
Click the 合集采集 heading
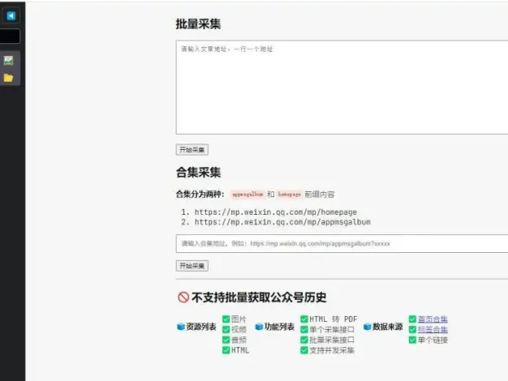coord(198,172)
